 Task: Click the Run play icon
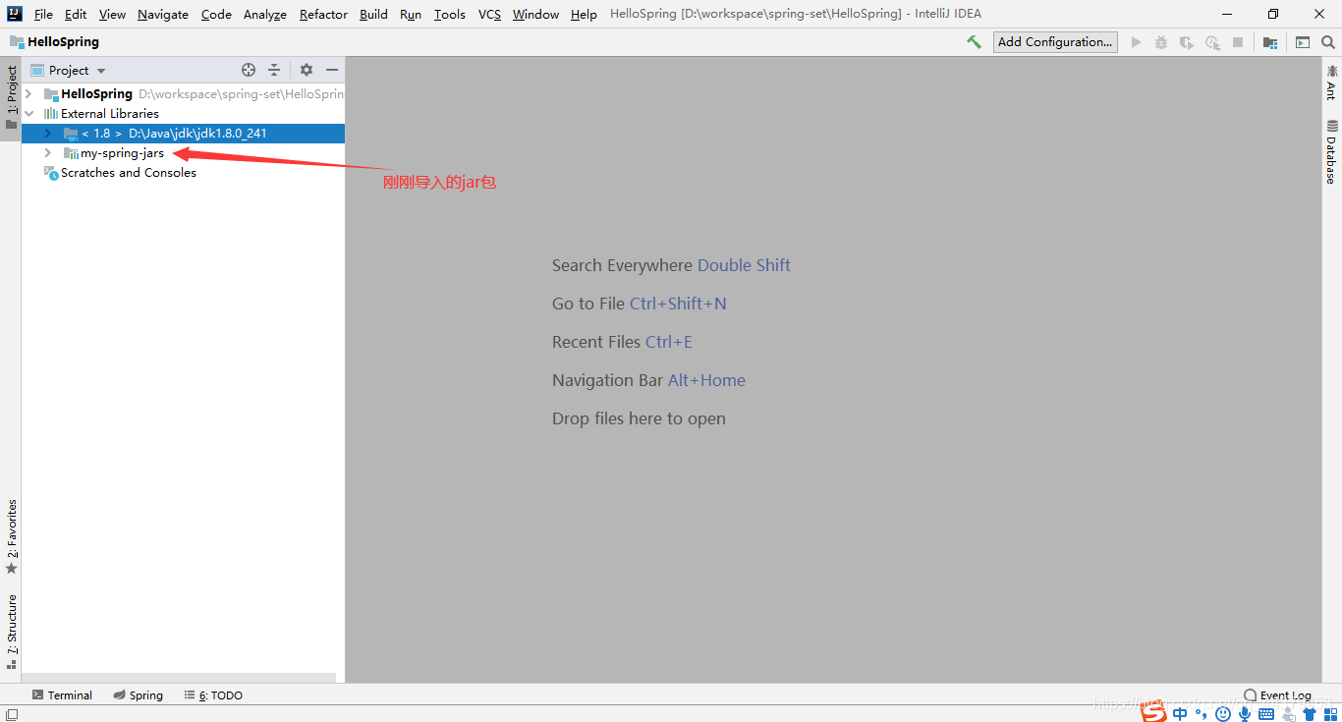click(1137, 42)
